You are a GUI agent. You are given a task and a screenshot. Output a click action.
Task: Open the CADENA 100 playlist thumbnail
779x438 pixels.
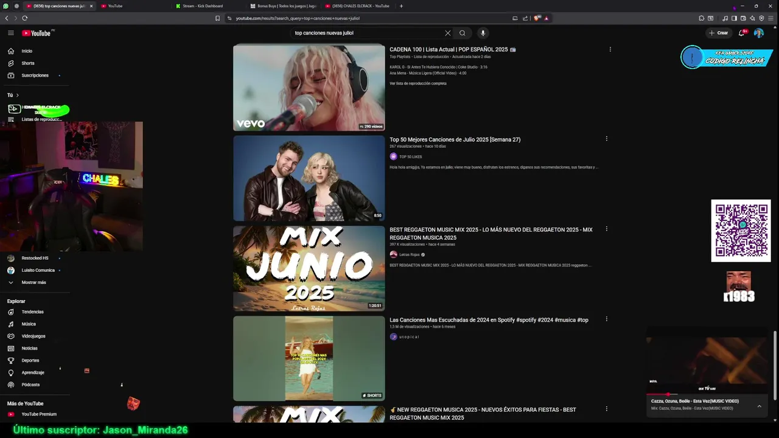309,87
